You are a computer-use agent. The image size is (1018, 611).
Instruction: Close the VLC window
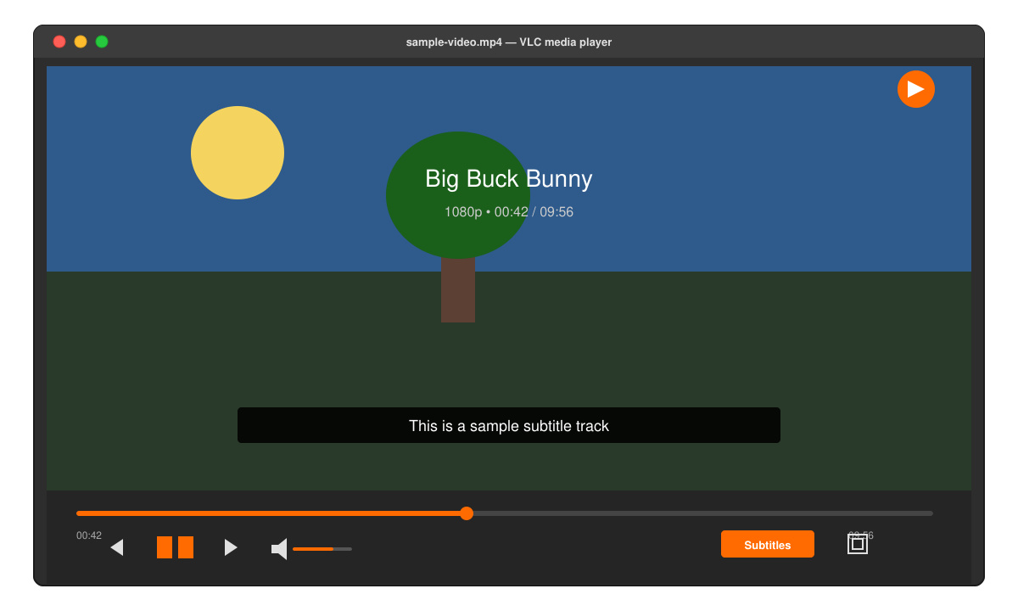59,42
